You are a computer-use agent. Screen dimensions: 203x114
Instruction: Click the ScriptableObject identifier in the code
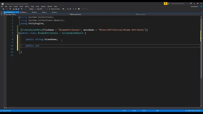[73, 33]
